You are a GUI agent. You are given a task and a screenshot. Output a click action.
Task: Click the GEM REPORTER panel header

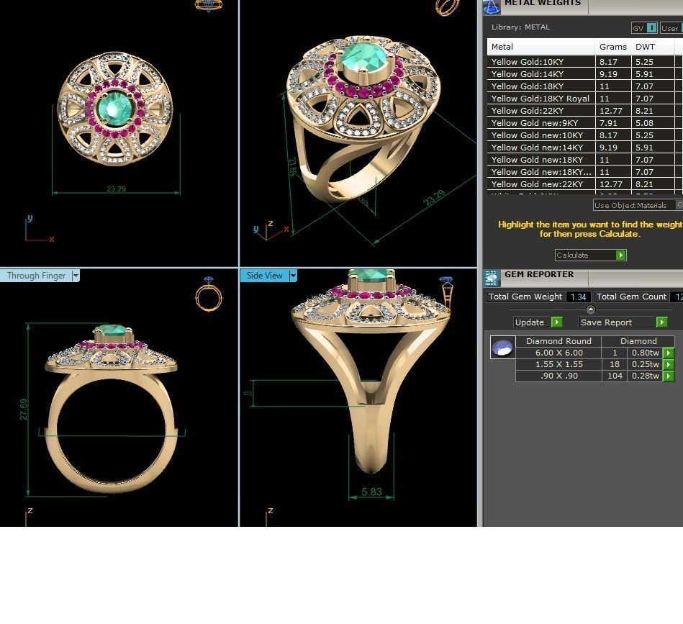tap(539, 274)
